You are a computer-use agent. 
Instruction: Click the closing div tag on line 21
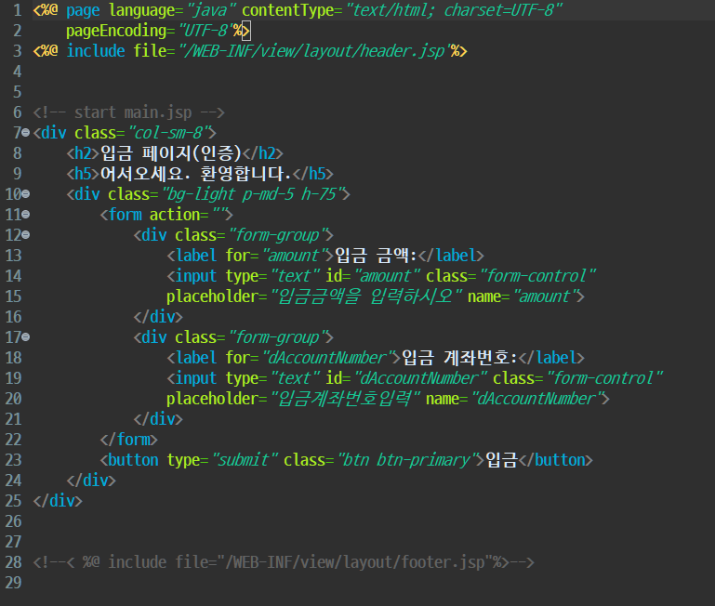(x=158, y=419)
